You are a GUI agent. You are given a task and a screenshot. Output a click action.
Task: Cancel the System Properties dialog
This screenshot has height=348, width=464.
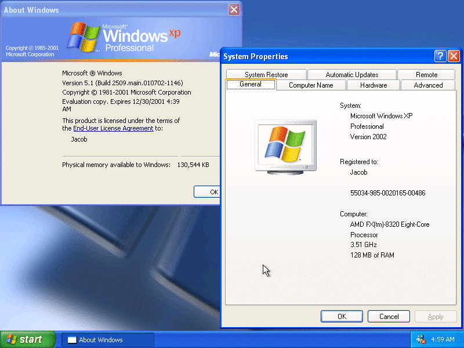[389, 316]
